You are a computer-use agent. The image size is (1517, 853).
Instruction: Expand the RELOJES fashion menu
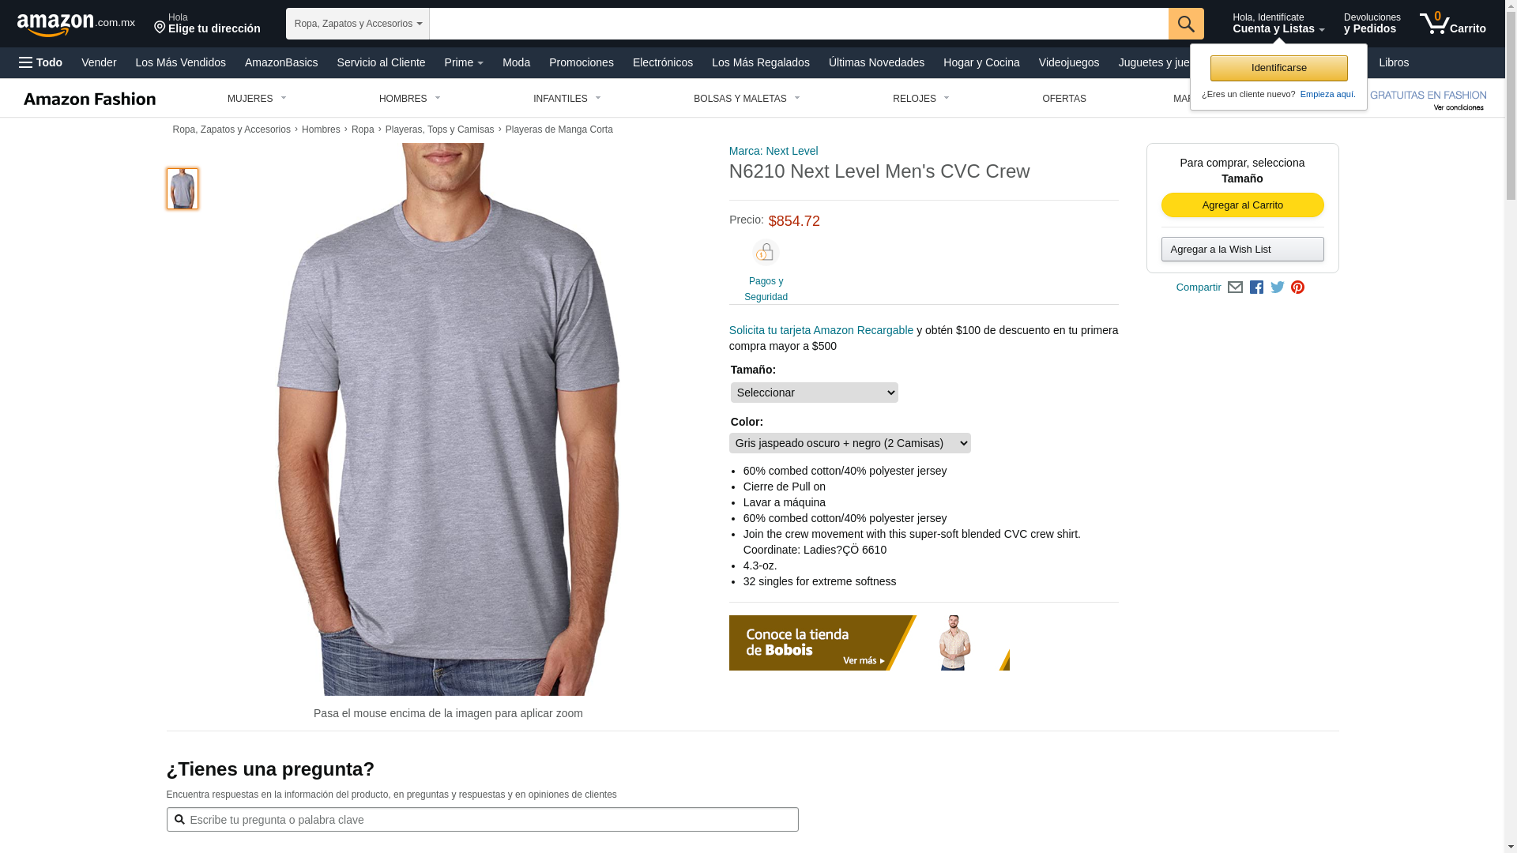tap(921, 99)
